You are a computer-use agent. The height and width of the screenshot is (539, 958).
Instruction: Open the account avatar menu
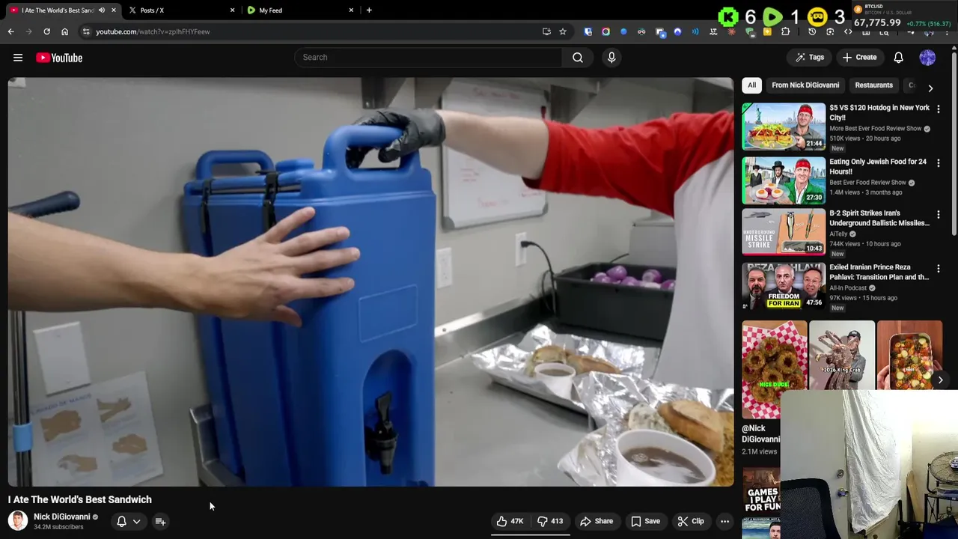tap(927, 58)
